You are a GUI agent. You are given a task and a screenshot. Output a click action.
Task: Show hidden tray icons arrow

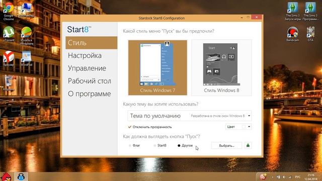[273, 177]
